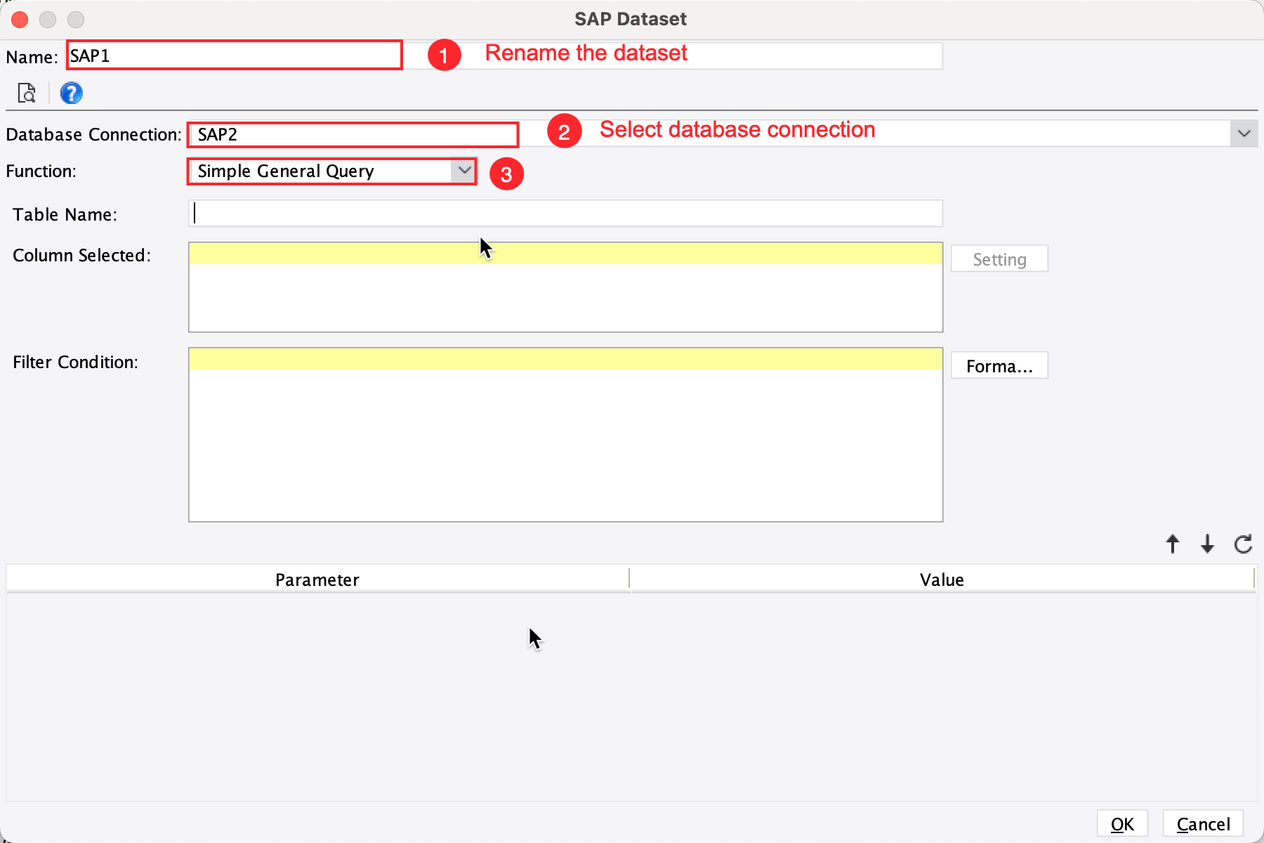Viewport: 1264px width, 843px height.
Task: Click the Column Selected text area
Action: pos(565,287)
